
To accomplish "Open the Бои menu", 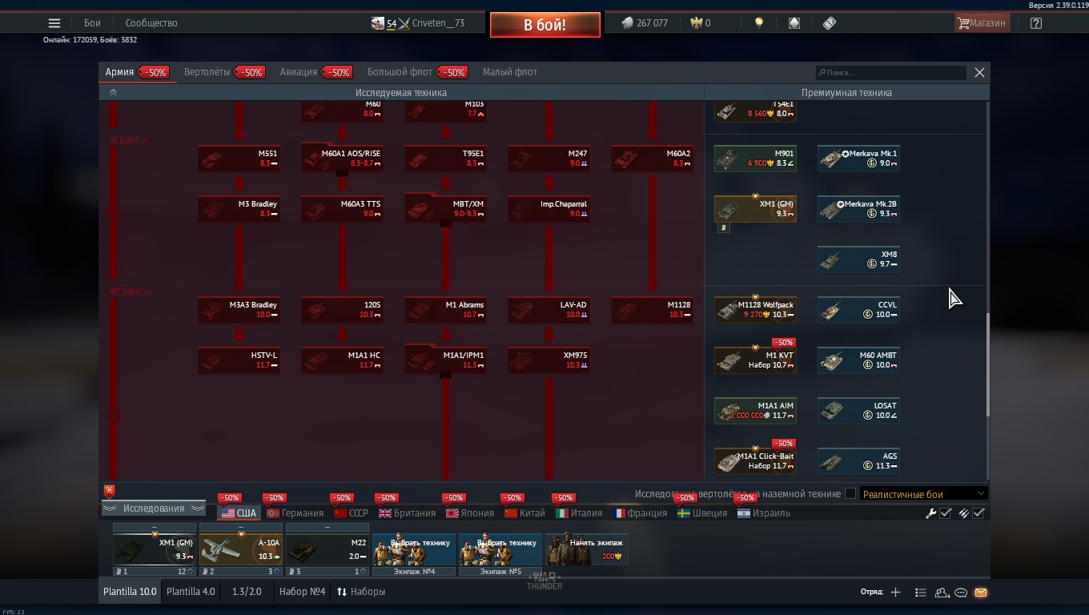I will coord(92,23).
